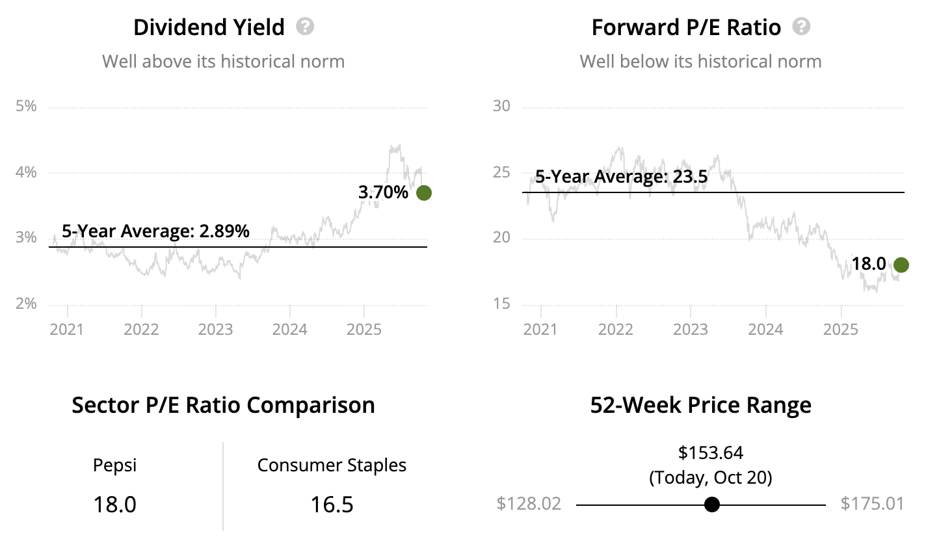Select the Forward P/E Ratio heading

(x=686, y=27)
